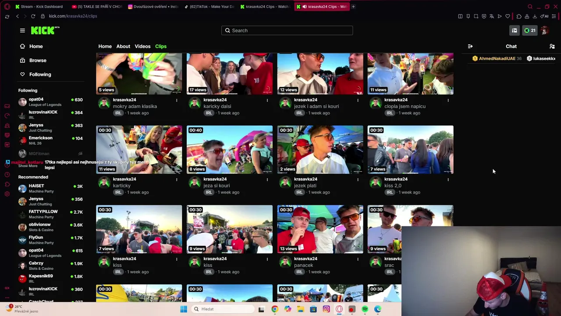Open Instagram from the taskbar
Viewport: 561px width, 316px height.
tap(326, 309)
